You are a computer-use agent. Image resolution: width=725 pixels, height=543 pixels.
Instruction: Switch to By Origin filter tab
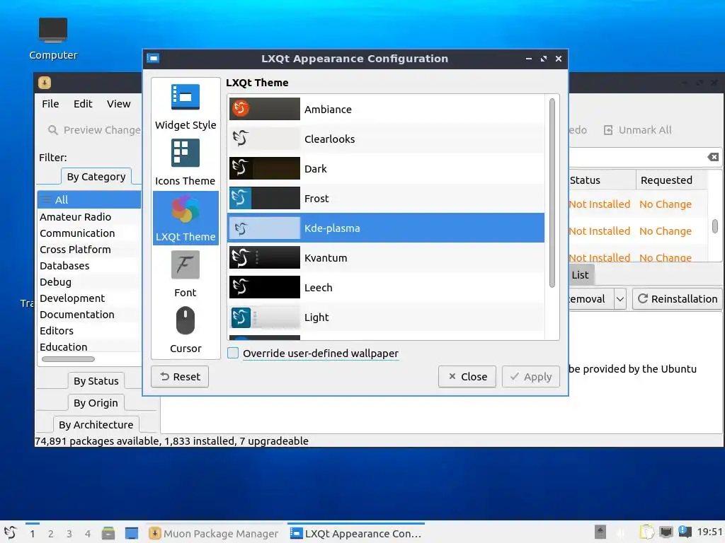click(96, 402)
